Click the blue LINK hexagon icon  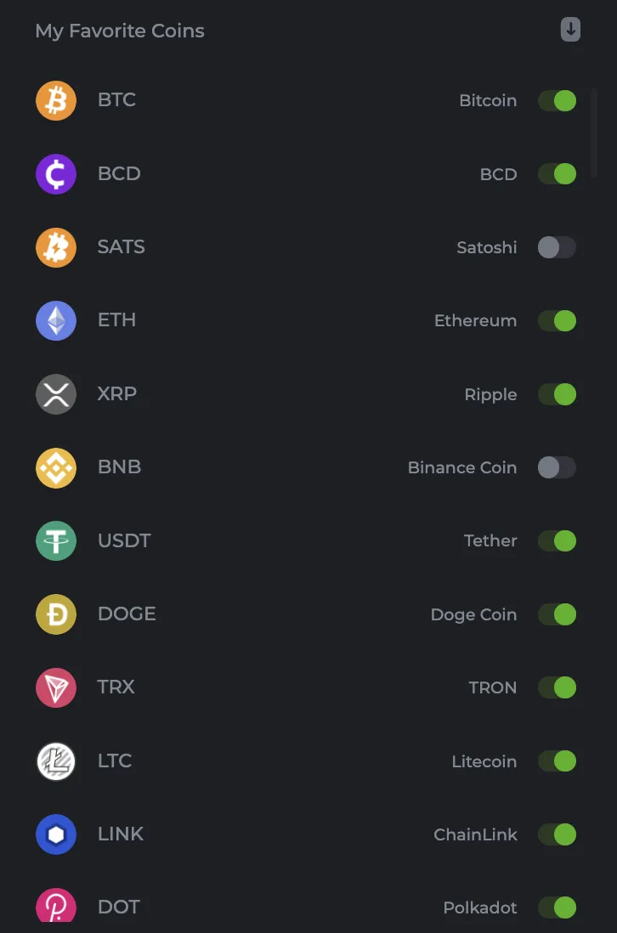tap(56, 834)
